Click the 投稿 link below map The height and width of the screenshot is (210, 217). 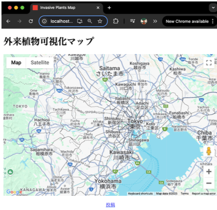tap(110, 205)
